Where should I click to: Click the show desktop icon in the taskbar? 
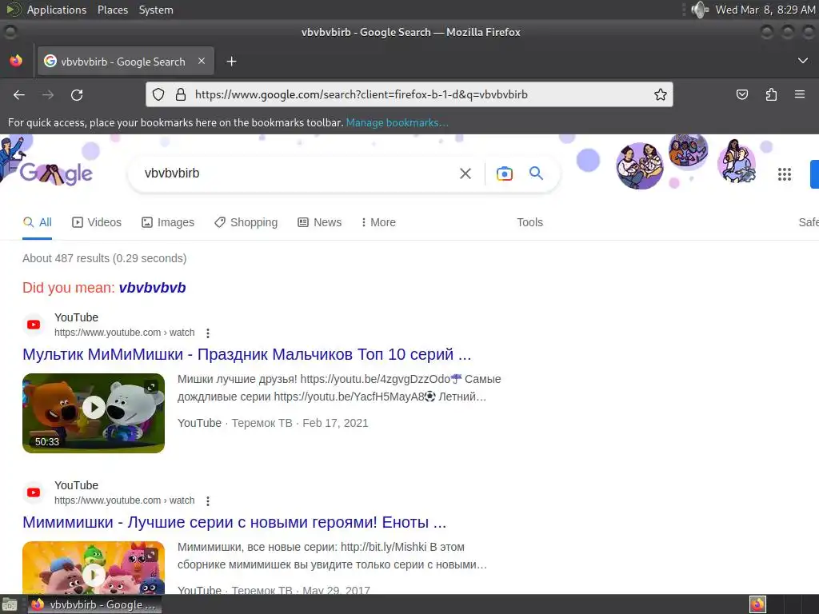10,605
